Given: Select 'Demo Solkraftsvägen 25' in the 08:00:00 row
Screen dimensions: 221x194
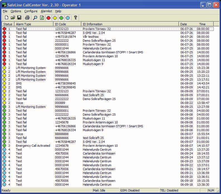Looking at the screenshot, I should [99, 41].
